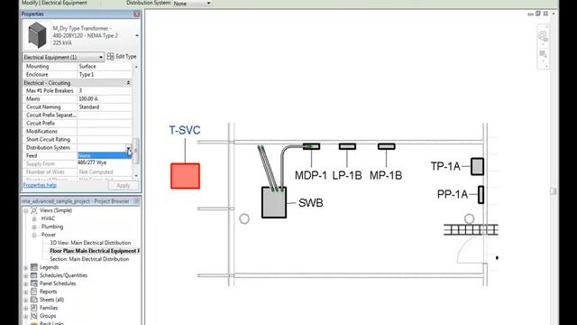Choose 480/277 Wye distribution system option

105,162
